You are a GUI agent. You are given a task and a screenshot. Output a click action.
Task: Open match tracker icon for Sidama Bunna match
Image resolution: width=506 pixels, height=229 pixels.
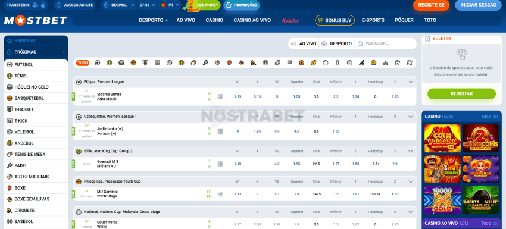coord(220,96)
